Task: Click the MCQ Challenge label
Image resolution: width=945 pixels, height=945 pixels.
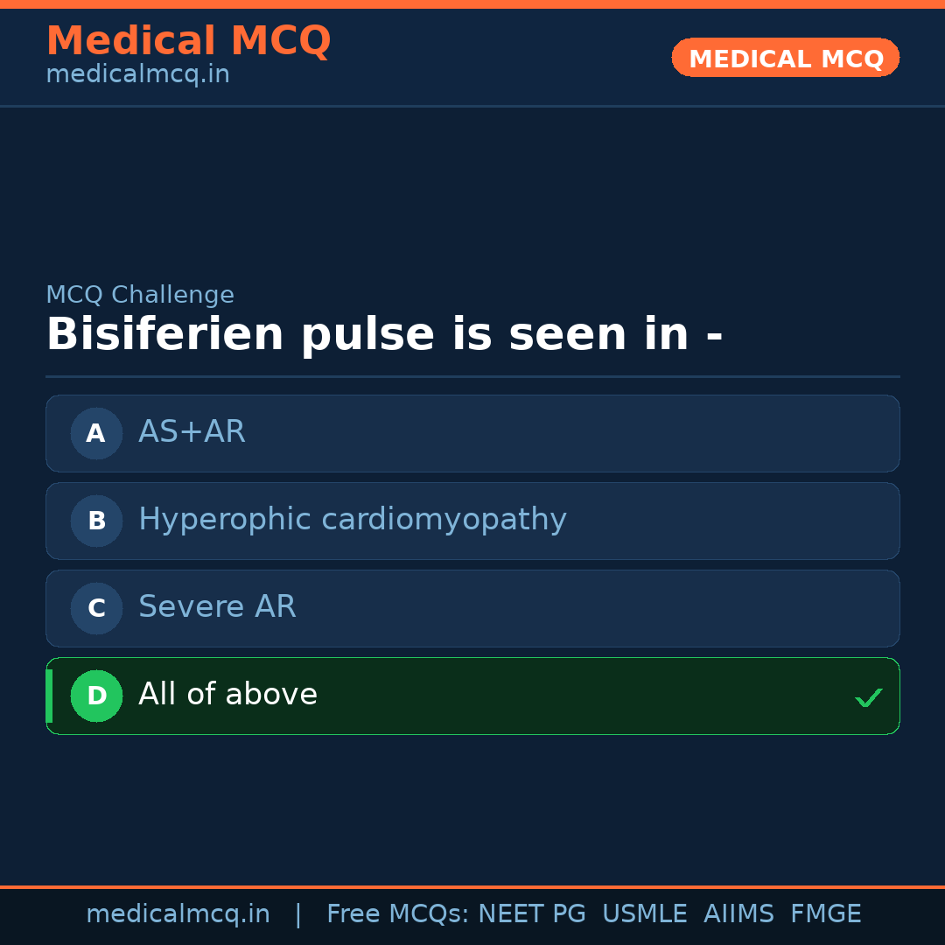Action: point(140,295)
